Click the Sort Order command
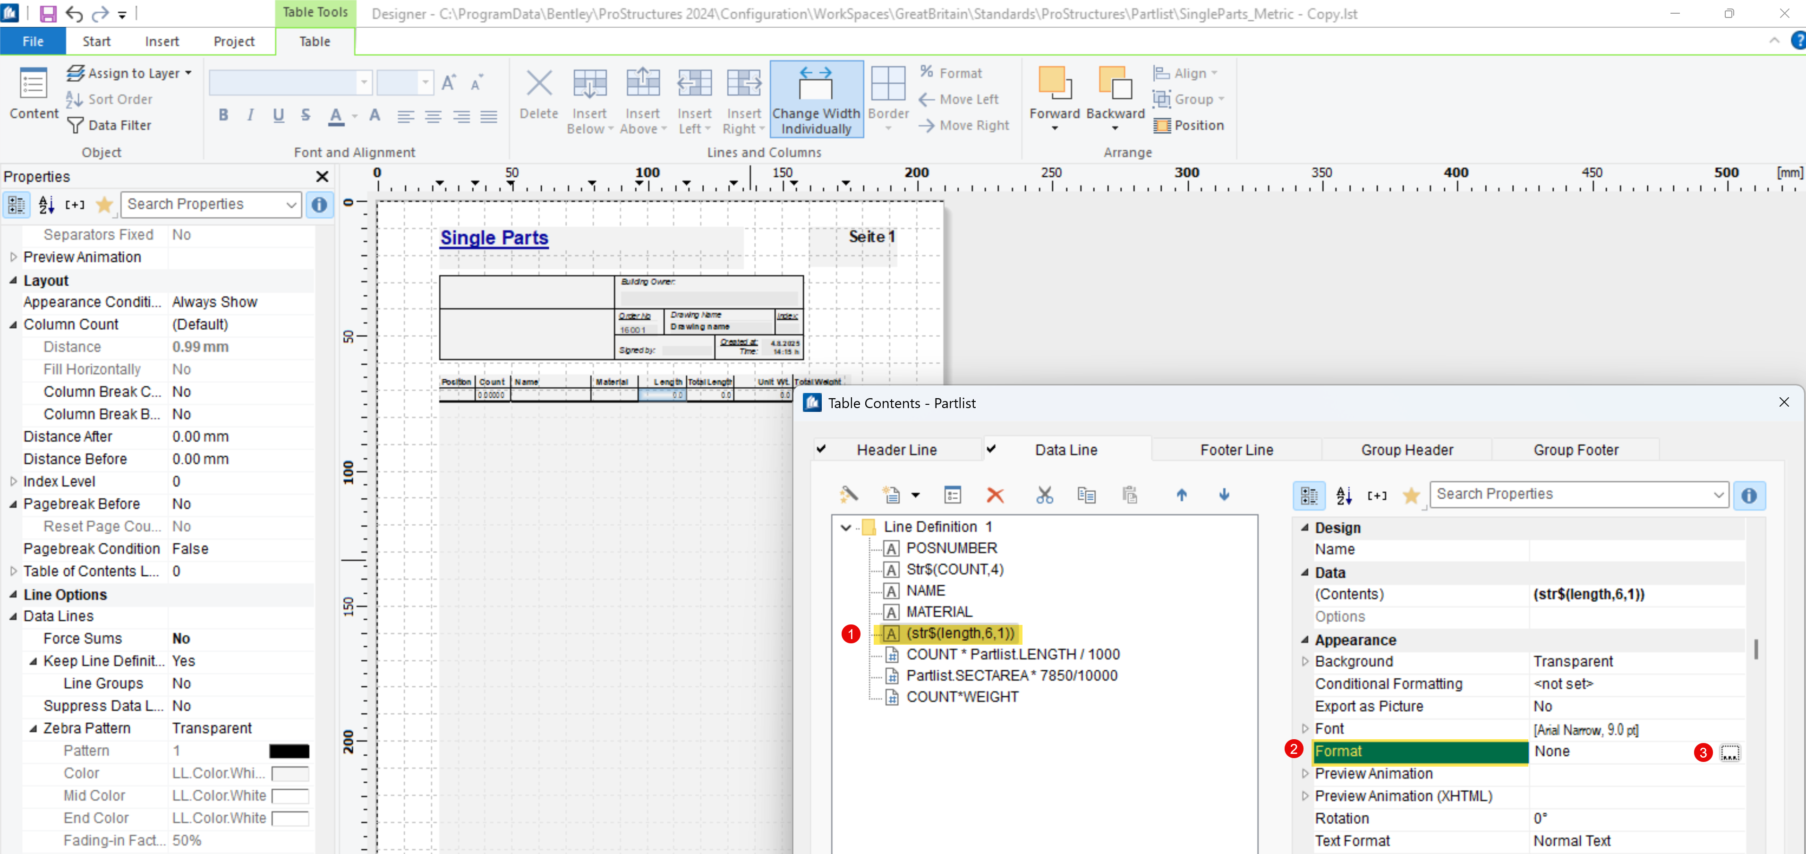 [x=110, y=100]
